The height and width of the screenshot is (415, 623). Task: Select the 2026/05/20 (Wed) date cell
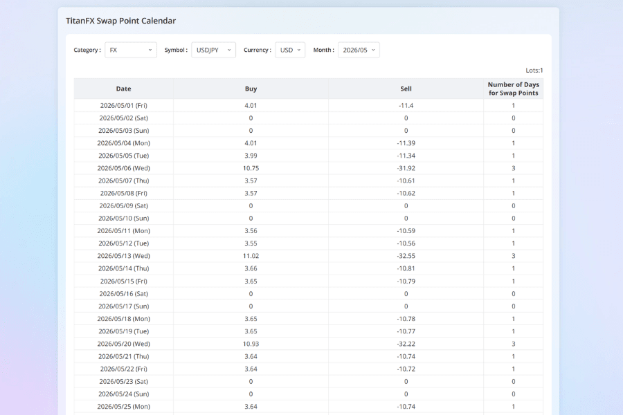[x=124, y=344]
